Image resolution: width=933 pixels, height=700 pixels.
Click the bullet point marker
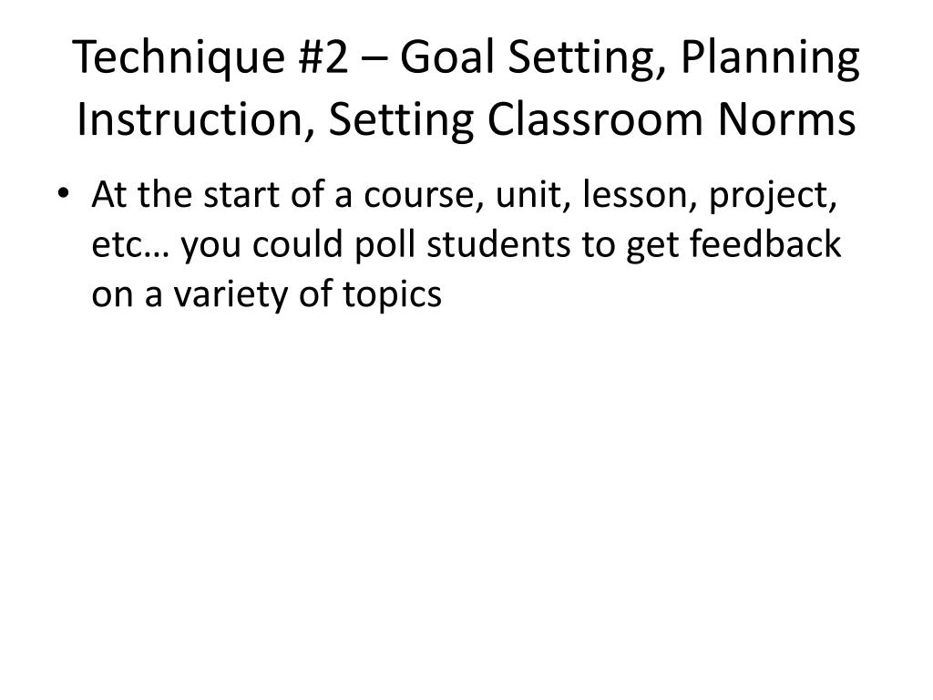[63, 194]
